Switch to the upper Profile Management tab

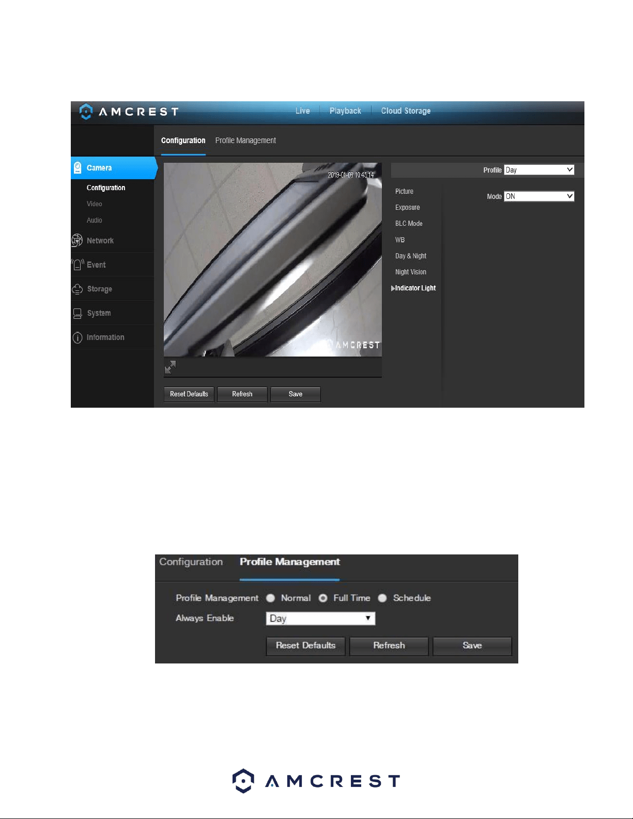point(245,141)
